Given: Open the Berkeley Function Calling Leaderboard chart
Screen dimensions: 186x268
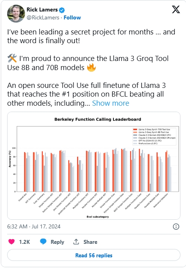Looking at the screenshot, I should point(94,165).
